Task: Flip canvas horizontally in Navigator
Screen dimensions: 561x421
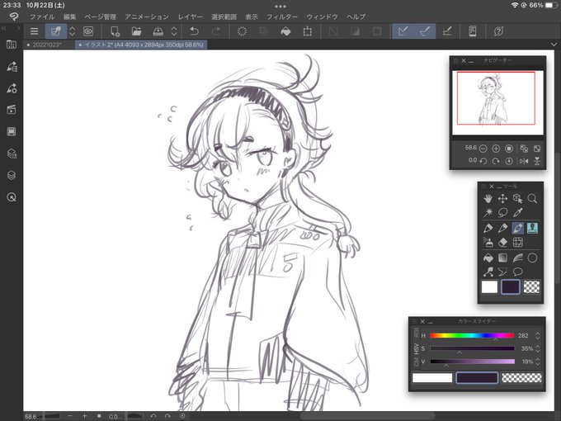Action: 524,161
